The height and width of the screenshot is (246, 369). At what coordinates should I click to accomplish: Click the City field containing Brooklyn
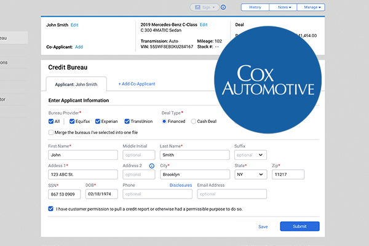click(x=195, y=175)
